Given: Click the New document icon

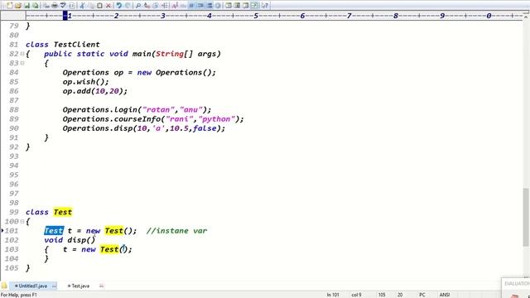Looking at the screenshot, I should [x=9, y=6].
